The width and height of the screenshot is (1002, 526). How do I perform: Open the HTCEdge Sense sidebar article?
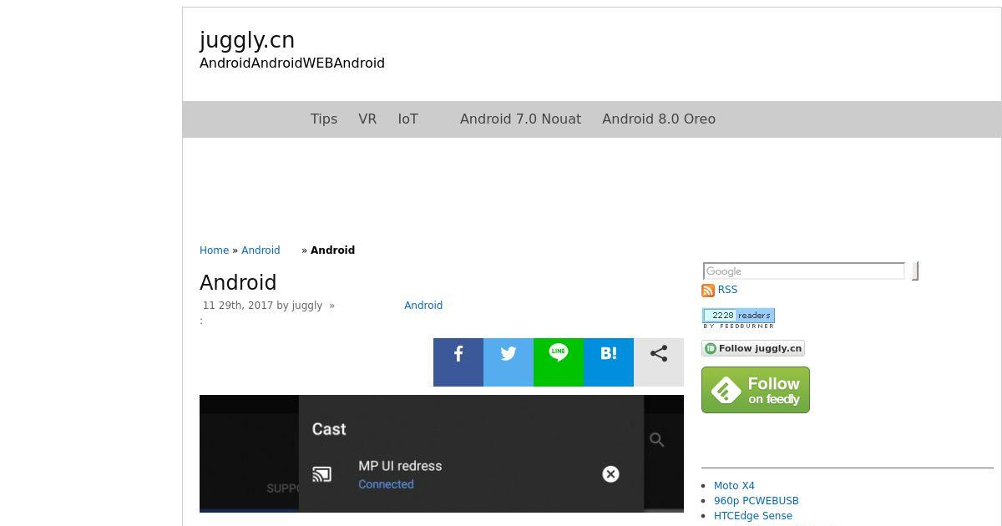tap(753, 516)
